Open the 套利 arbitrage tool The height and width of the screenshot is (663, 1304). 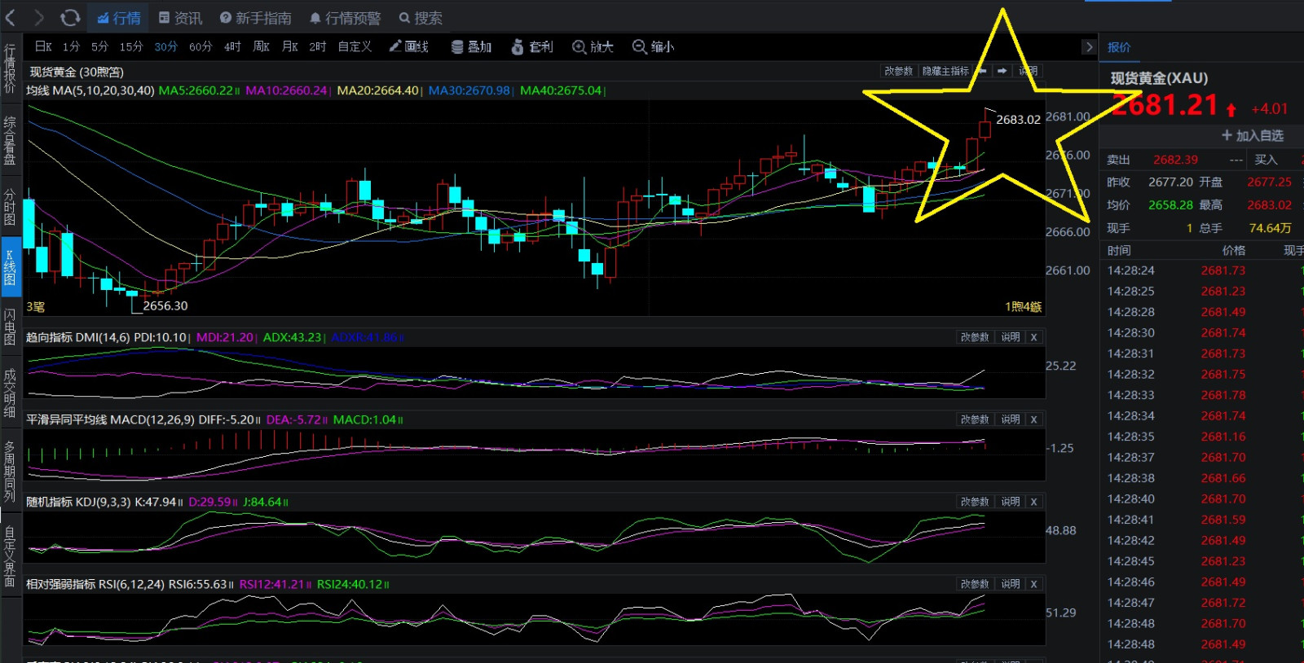[x=531, y=46]
